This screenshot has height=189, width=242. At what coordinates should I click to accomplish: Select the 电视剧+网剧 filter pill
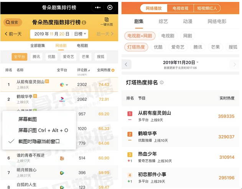(140, 36)
